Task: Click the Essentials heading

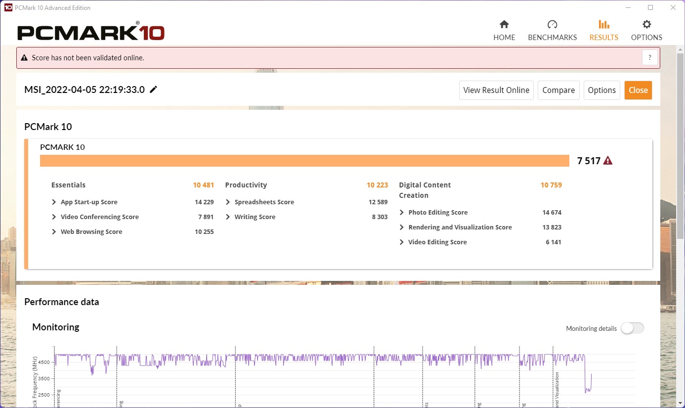Action: pos(68,185)
